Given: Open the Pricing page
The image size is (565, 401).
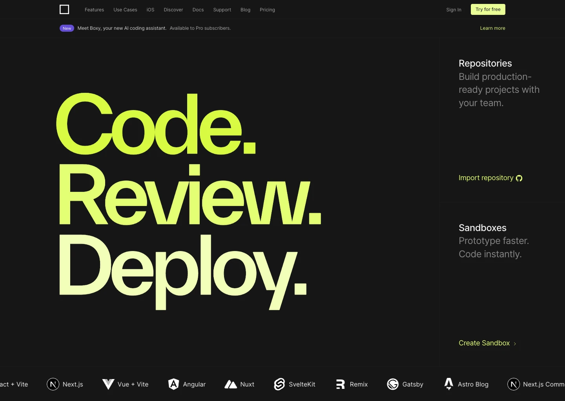Looking at the screenshot, I should coord(267,9).
